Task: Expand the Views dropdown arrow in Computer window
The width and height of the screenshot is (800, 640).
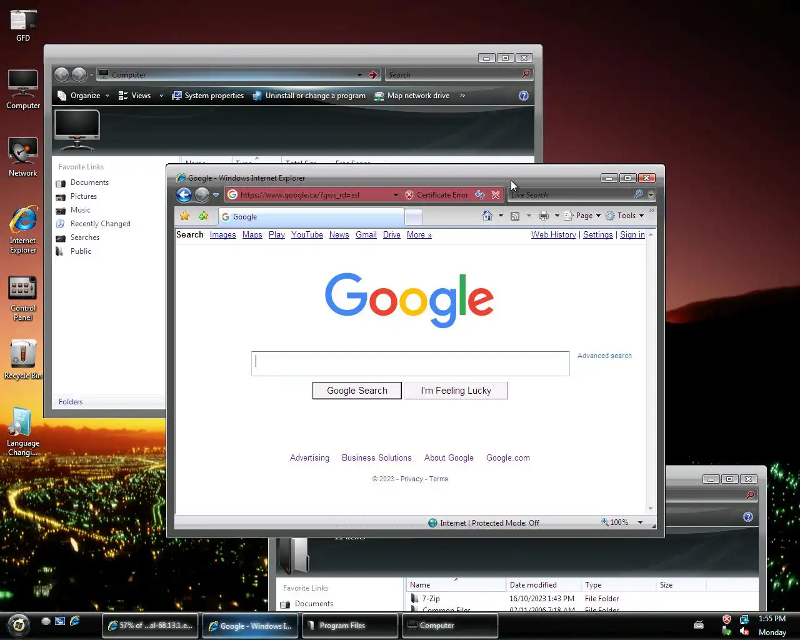Action: pyautogui.click(x=161, y=96)
